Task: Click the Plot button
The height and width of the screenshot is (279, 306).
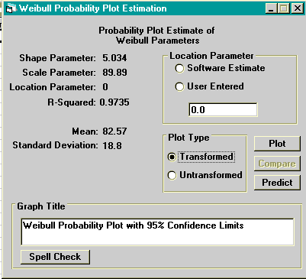Action: coord(277,144)
